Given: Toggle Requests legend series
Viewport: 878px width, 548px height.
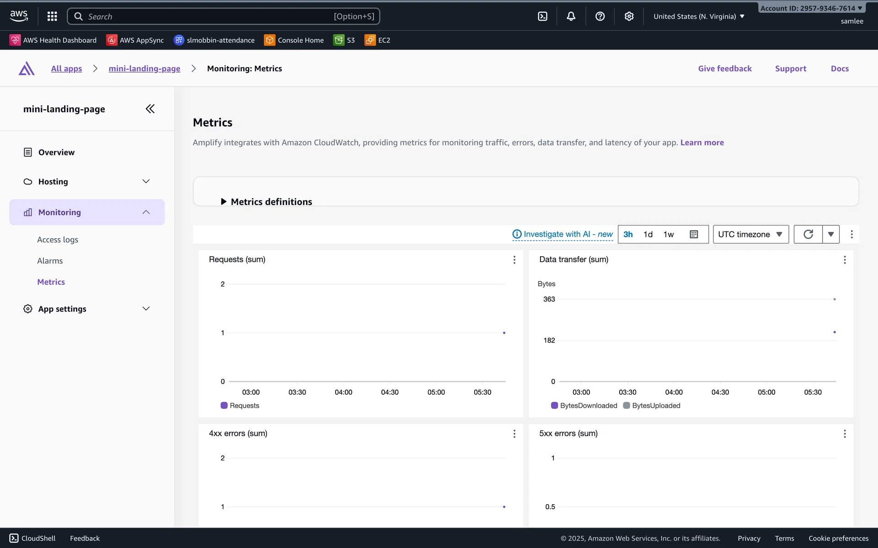Looking at the screenshot, I should (x=240, y=406).
